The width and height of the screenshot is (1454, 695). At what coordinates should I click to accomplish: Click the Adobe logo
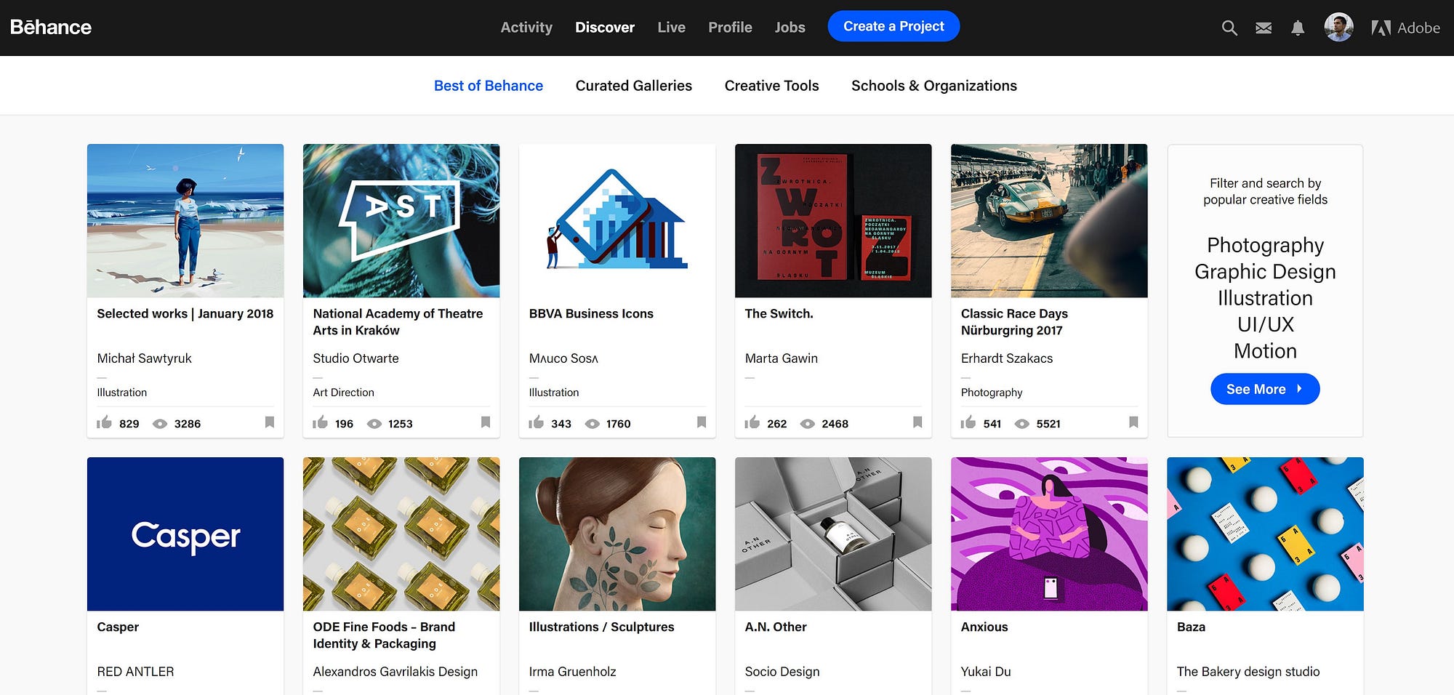click(1405, 28)
